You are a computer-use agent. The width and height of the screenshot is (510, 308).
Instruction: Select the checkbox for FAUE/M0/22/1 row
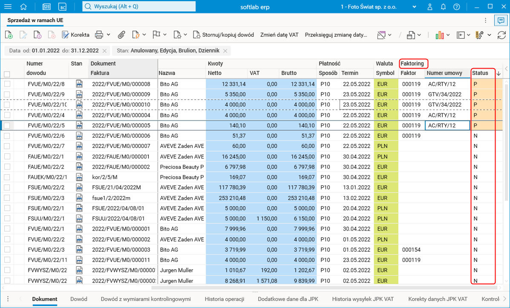[7, 156]
